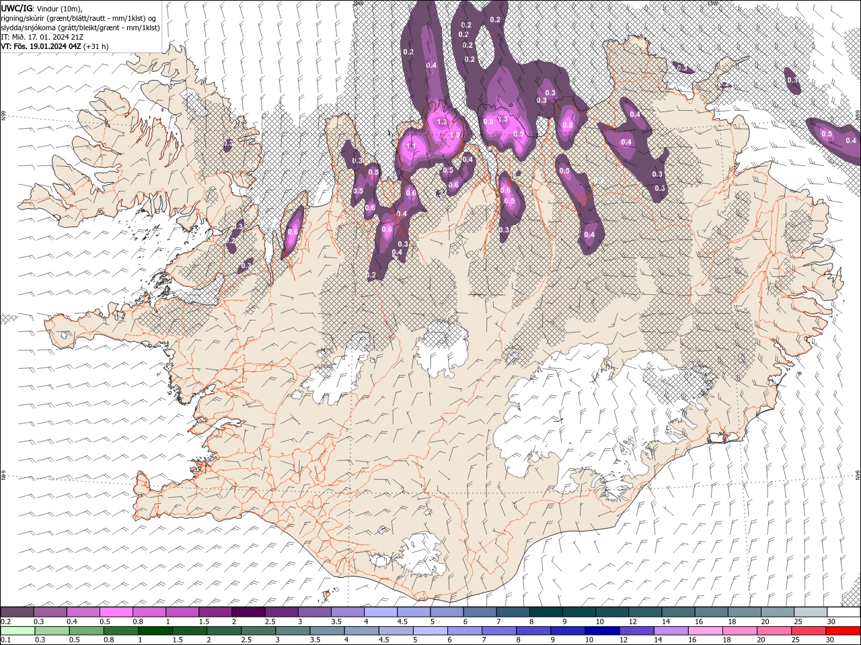Viewport: 861px width, 645px height.
Task: Click the 'UWC/IG: Vindur (10m),' title text
Action: (x=42, y=8)
